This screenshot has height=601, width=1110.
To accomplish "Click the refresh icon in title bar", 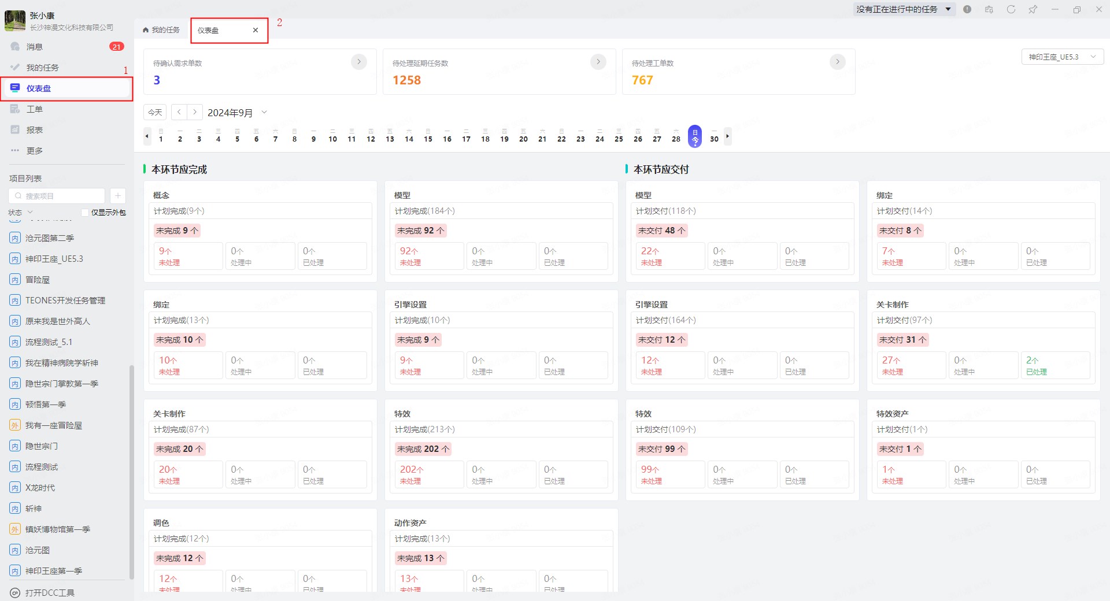I will coord(1011,9).
